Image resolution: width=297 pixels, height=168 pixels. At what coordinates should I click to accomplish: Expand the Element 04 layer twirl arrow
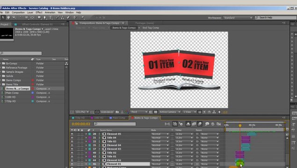pyautogui.click(x=86, y=145)
